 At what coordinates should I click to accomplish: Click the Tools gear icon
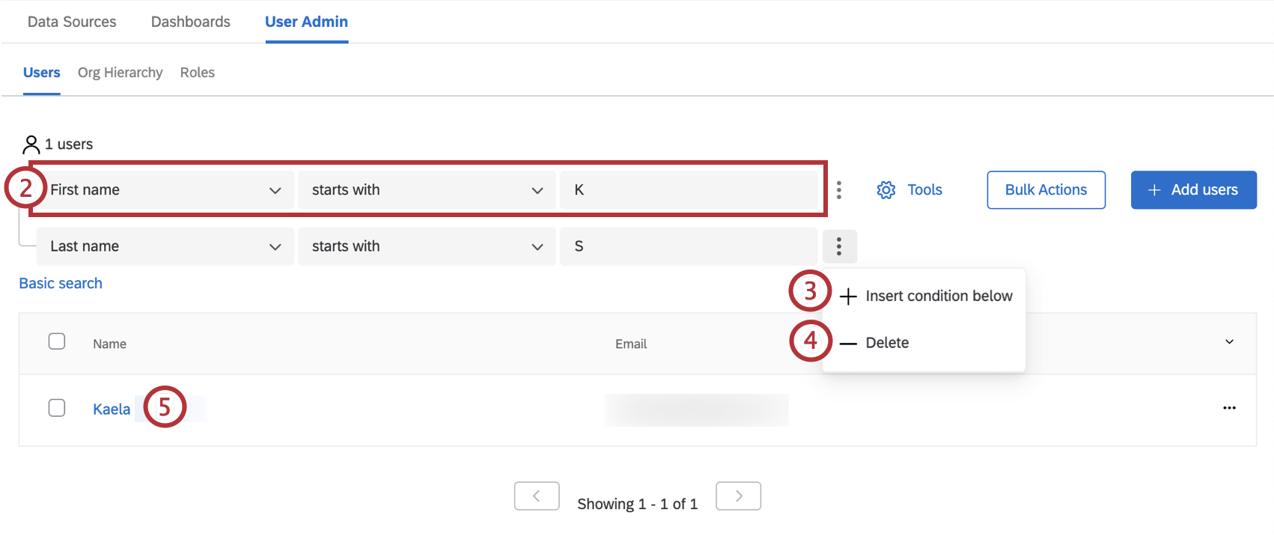tap(886, 190)
